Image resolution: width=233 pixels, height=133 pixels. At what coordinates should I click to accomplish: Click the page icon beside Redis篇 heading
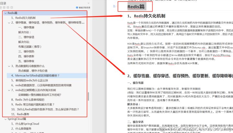pyautogui.click(x=114, y=6)
